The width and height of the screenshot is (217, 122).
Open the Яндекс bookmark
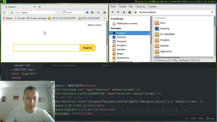8,18
